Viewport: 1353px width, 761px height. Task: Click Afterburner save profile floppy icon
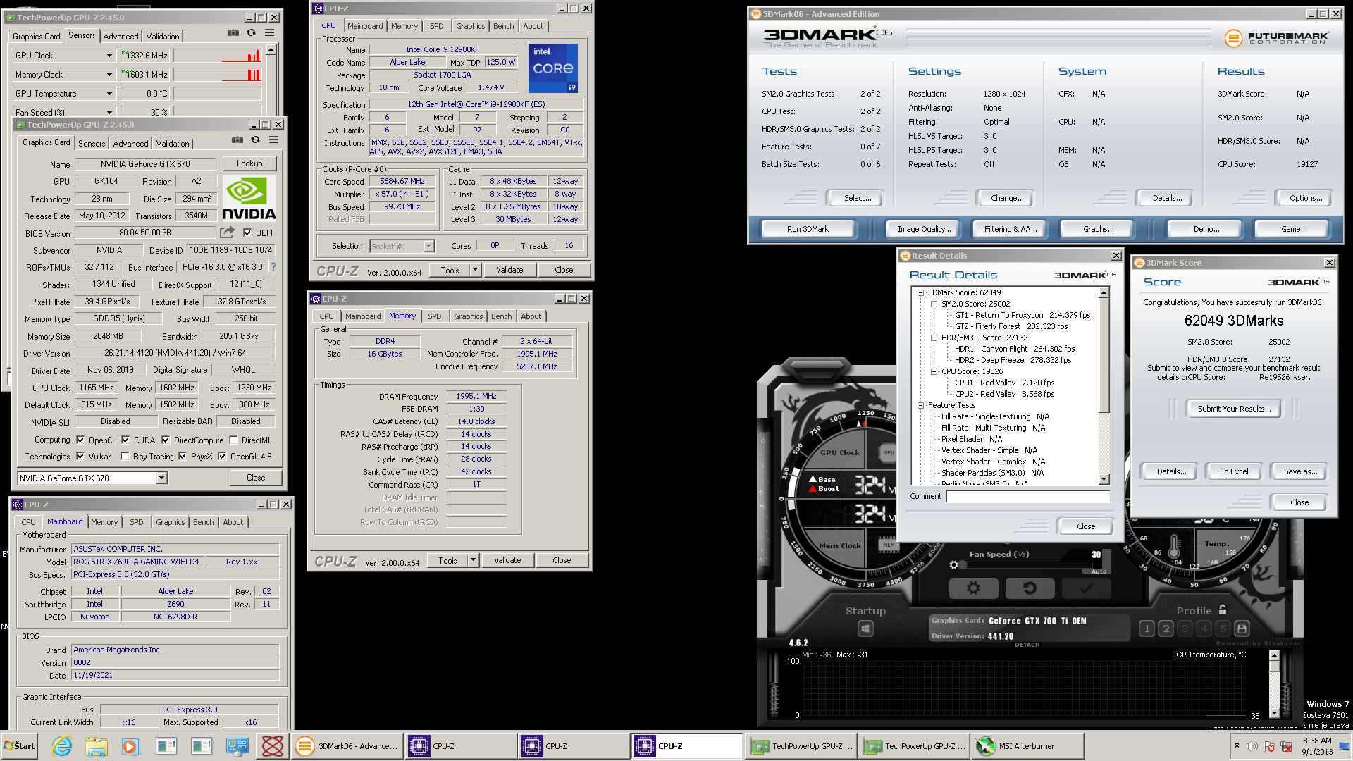tap(1242, 629)
